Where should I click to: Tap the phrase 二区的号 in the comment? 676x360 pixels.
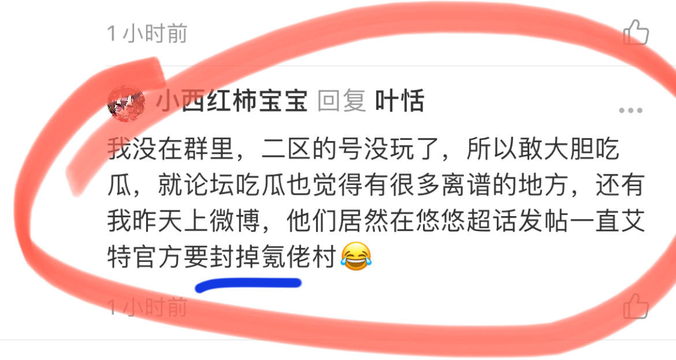312,149
